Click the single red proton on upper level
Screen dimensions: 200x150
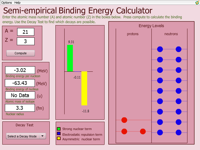(x=124, y=120)
